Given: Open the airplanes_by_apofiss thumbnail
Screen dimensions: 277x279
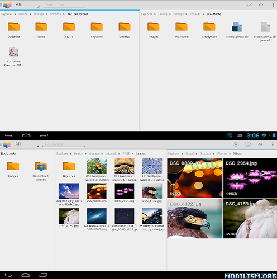Looking at the screenshot, I should 69,191.
